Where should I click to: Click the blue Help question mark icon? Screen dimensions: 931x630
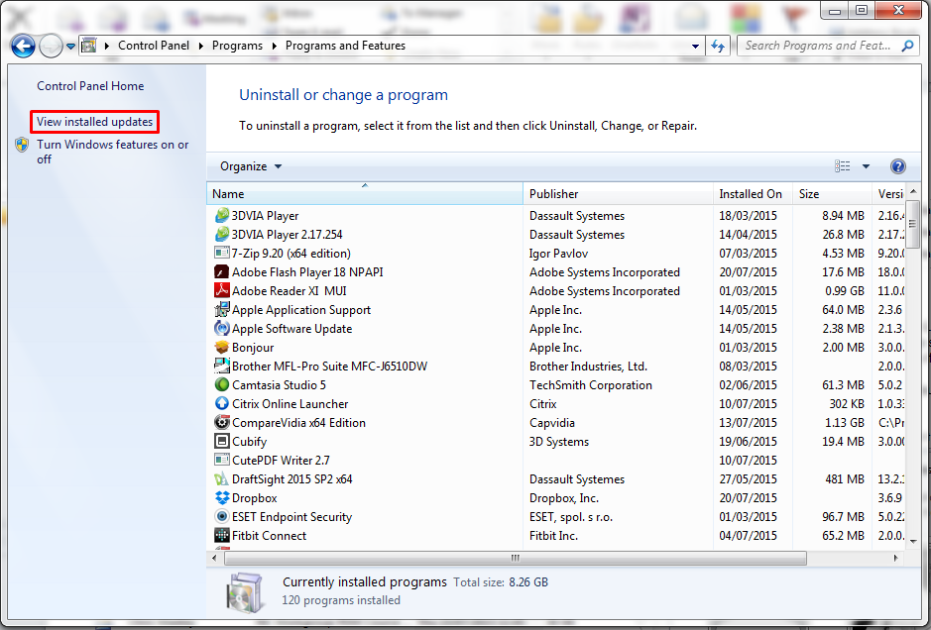tap(897, 166)
